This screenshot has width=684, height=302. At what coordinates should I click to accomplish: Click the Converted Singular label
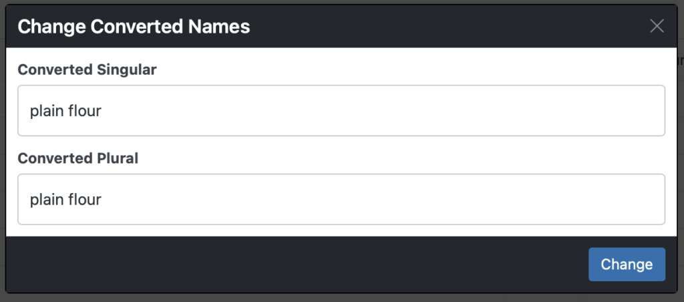tap(87, 69)
